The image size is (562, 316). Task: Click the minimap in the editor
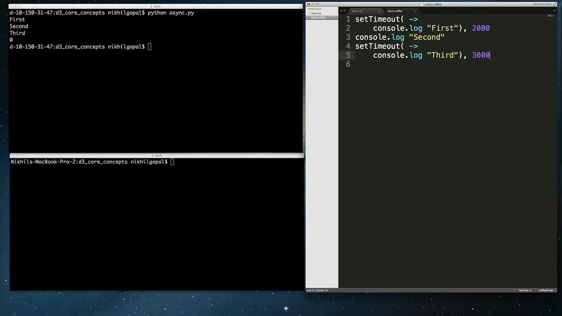tap(551, 16)
